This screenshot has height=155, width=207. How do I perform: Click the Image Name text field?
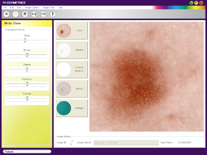[126, 142]
